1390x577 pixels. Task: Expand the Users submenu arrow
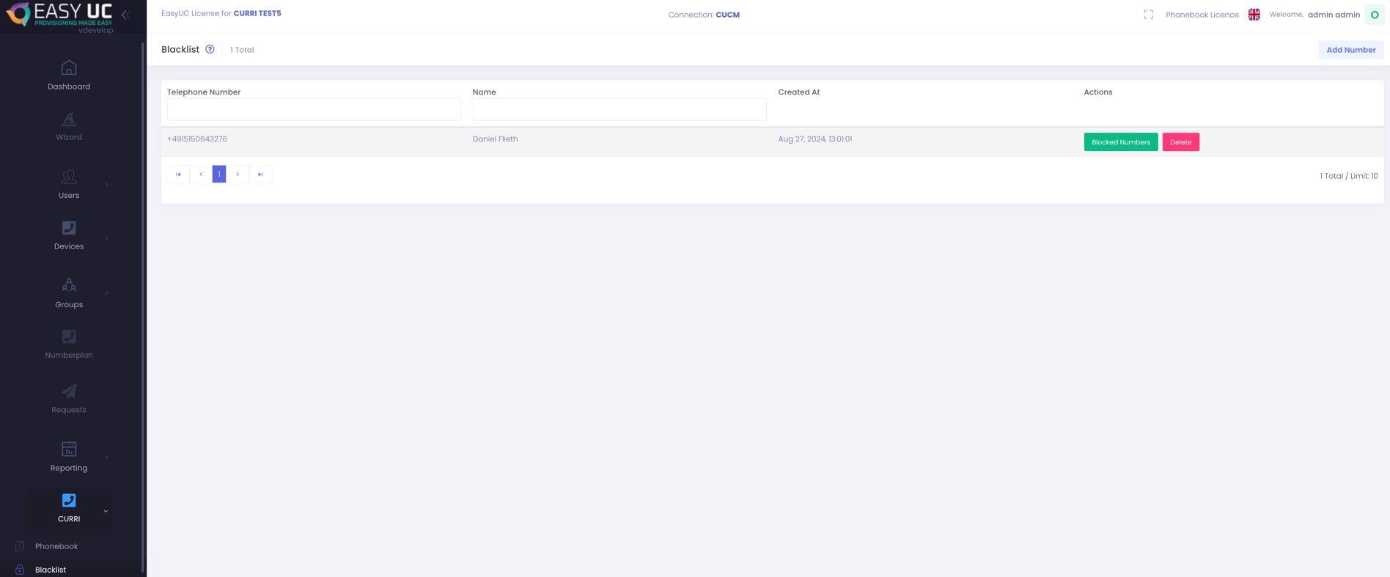coord(107,184)
